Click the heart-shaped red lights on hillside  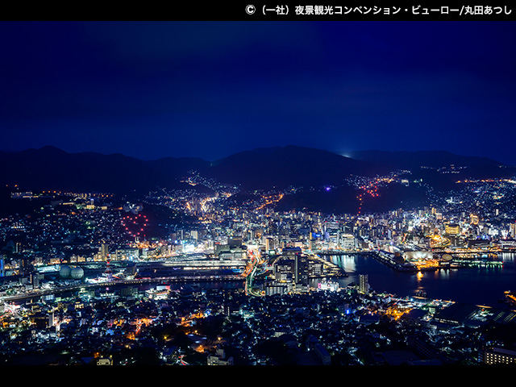click(x=134, y=225)
